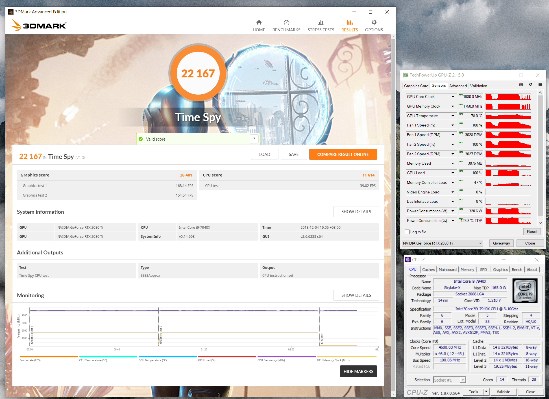549x399 pixels.
Task: Open the Power Consumption (W) dropdown
Action: 453,211
